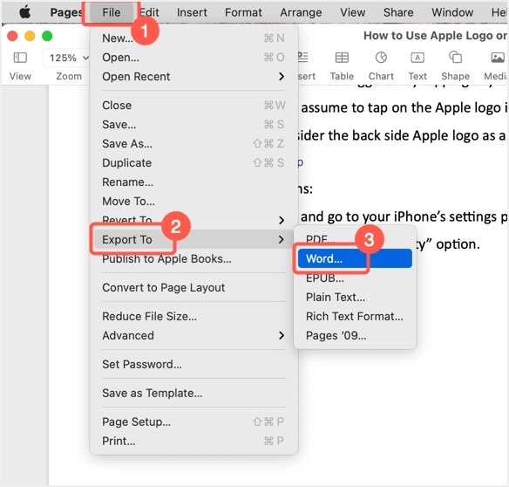Choose Move To... menu item
The width and height of the screenshot is (509, 487).
193,202
